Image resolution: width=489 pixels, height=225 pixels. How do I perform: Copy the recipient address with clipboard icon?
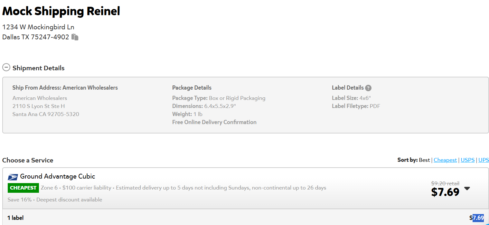point(75,37)
